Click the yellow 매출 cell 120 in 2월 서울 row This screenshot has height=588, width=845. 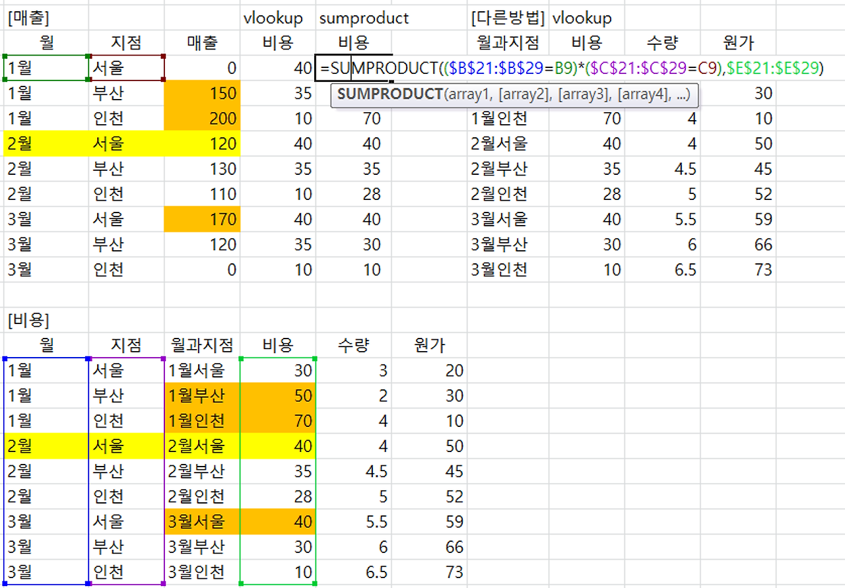(203, 144)
